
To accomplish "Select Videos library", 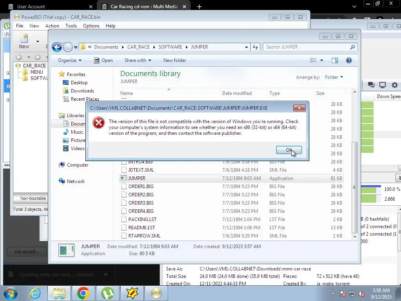I will (x=78, y=149).
